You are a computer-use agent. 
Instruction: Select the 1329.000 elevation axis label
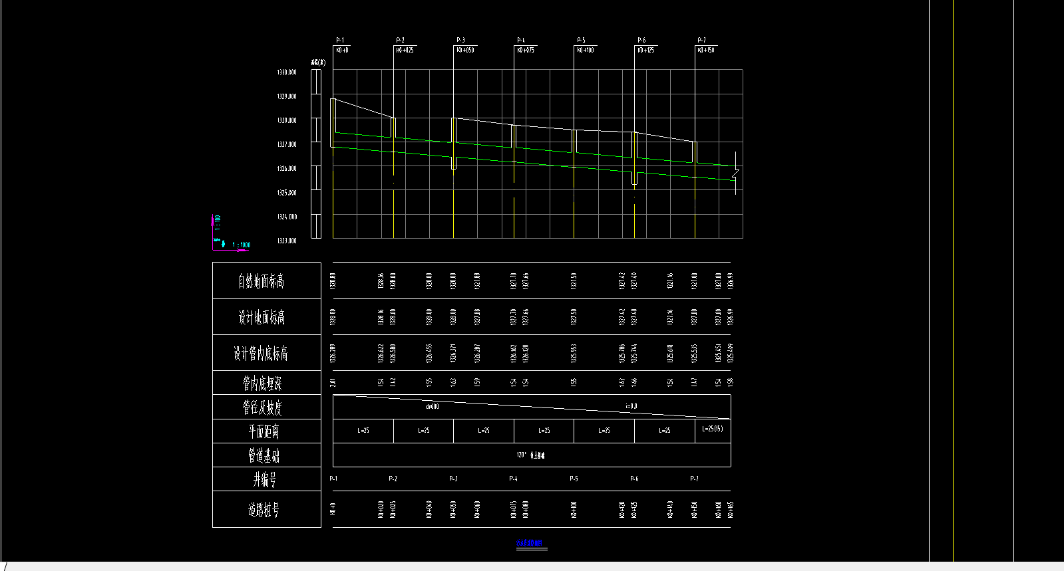(287, 96)
